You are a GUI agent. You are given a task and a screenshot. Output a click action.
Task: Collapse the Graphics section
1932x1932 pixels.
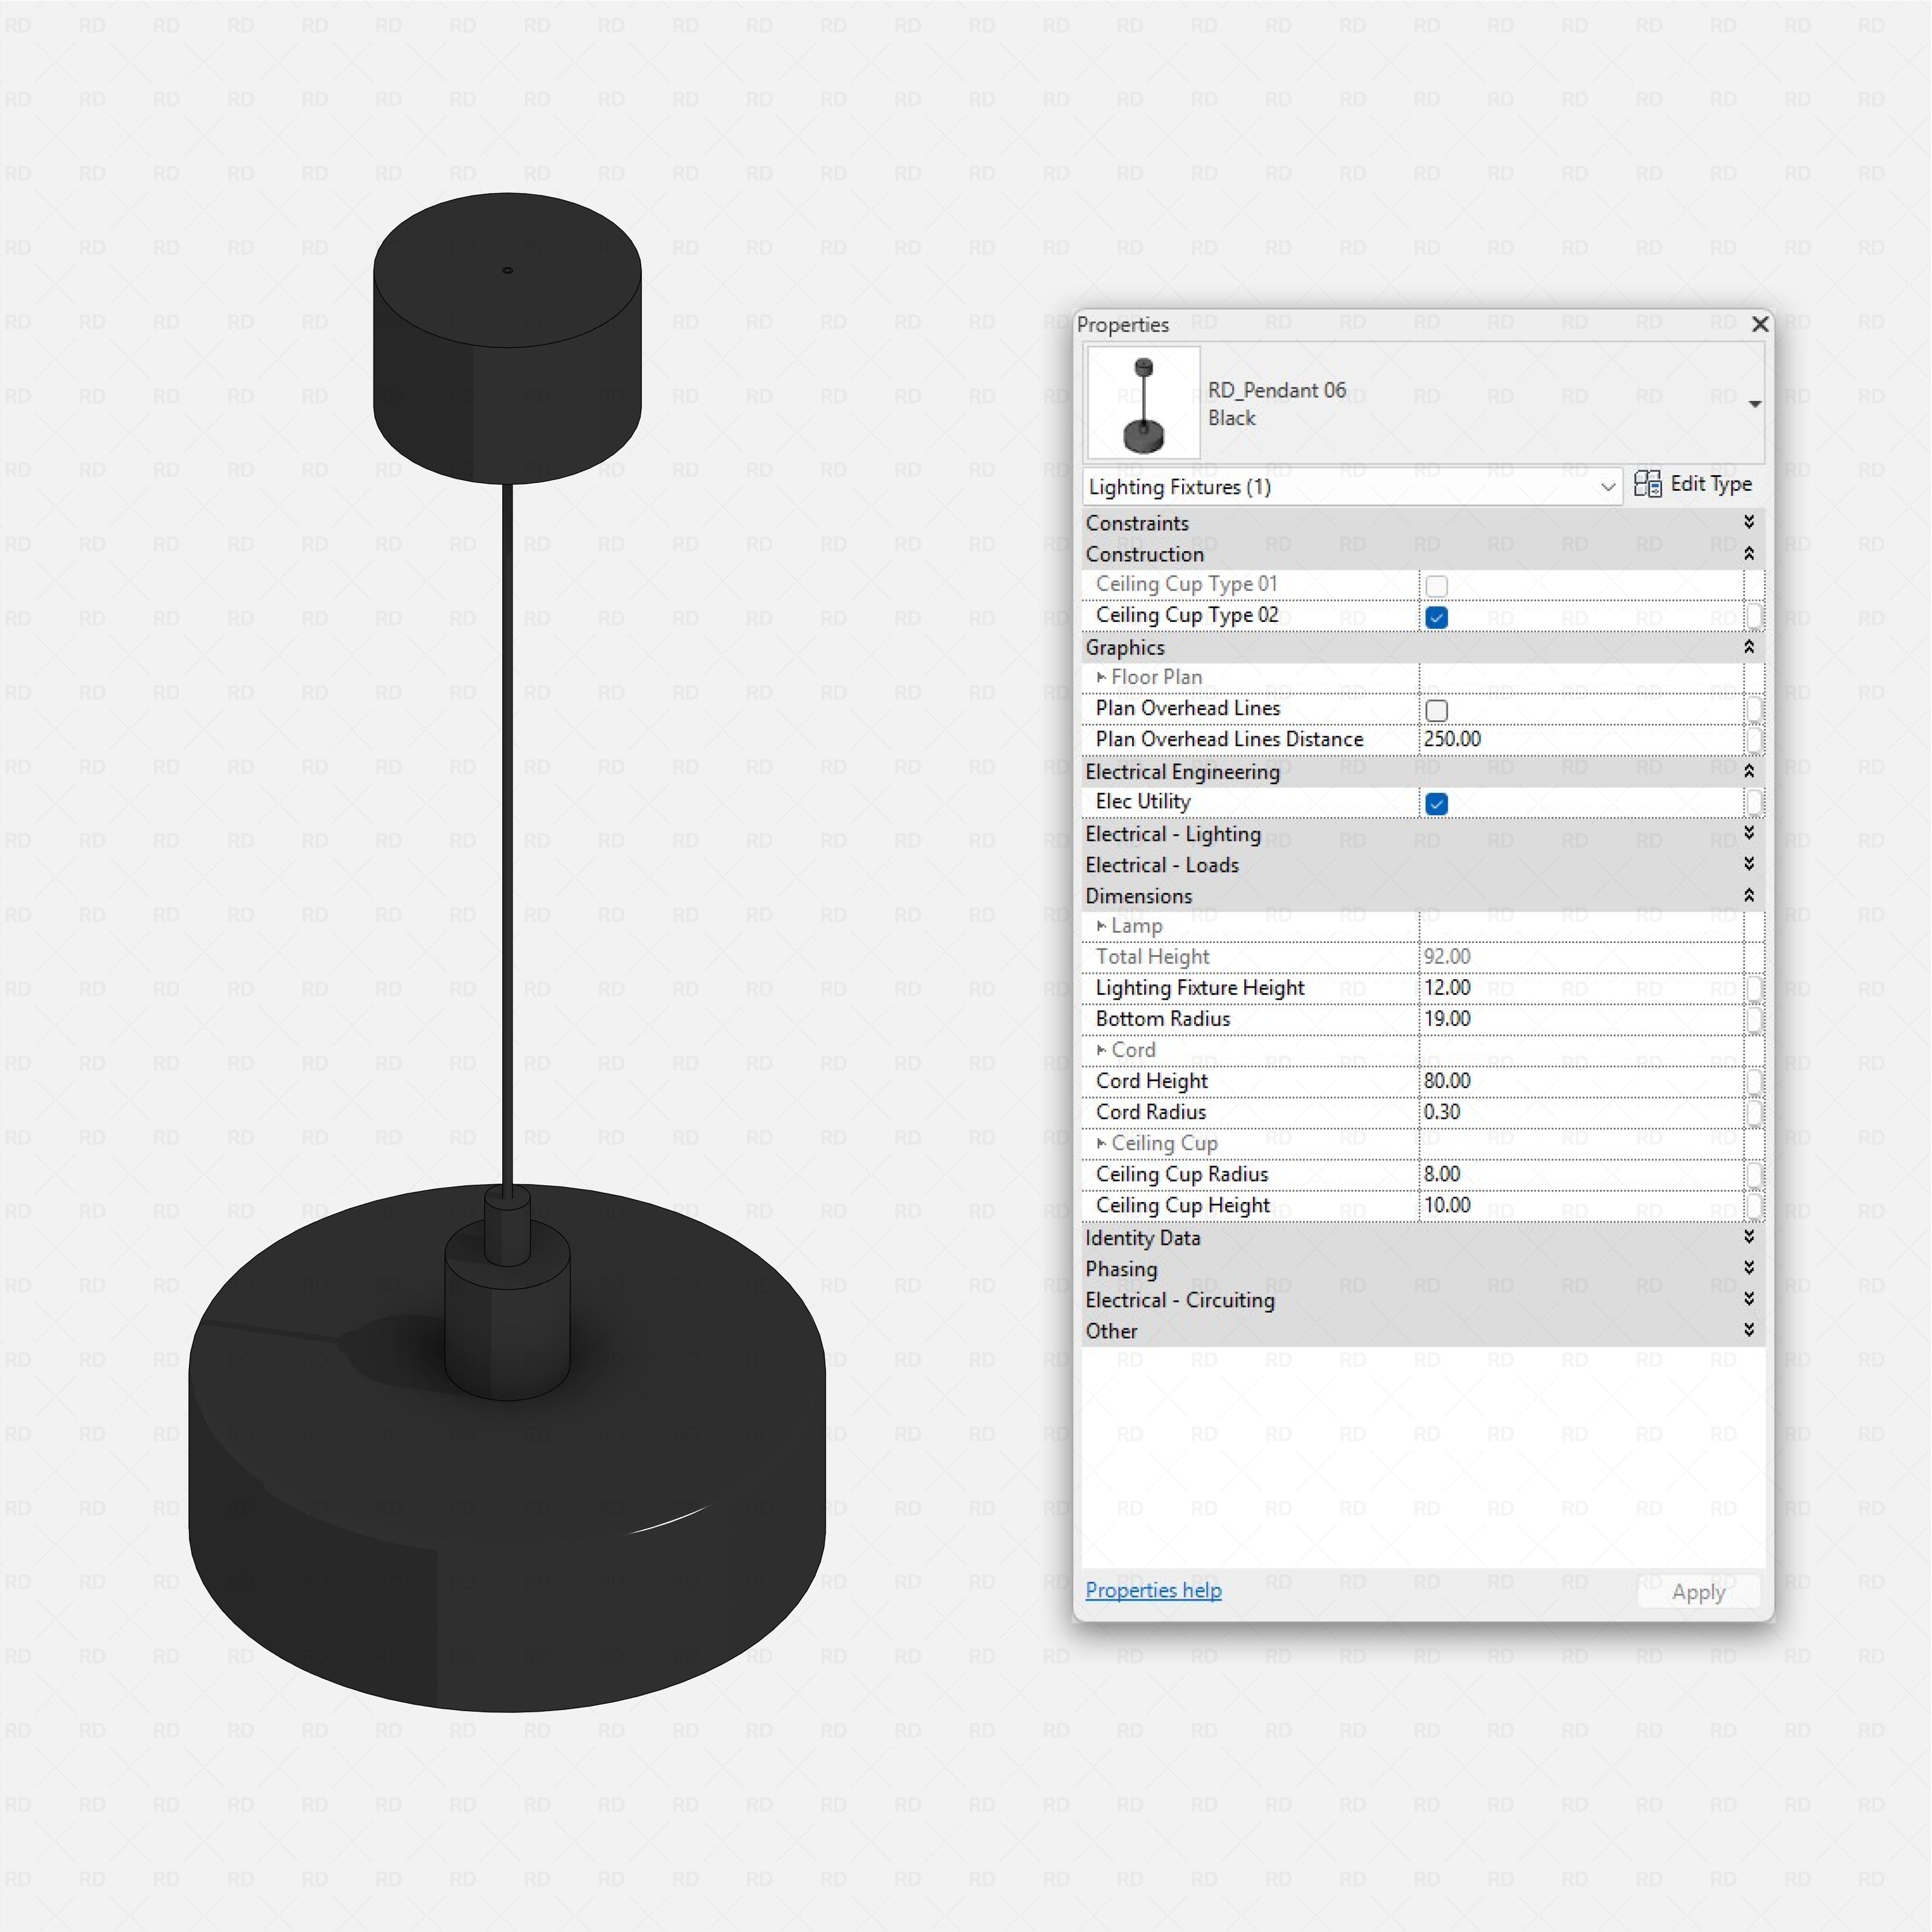click(1748, 647)
